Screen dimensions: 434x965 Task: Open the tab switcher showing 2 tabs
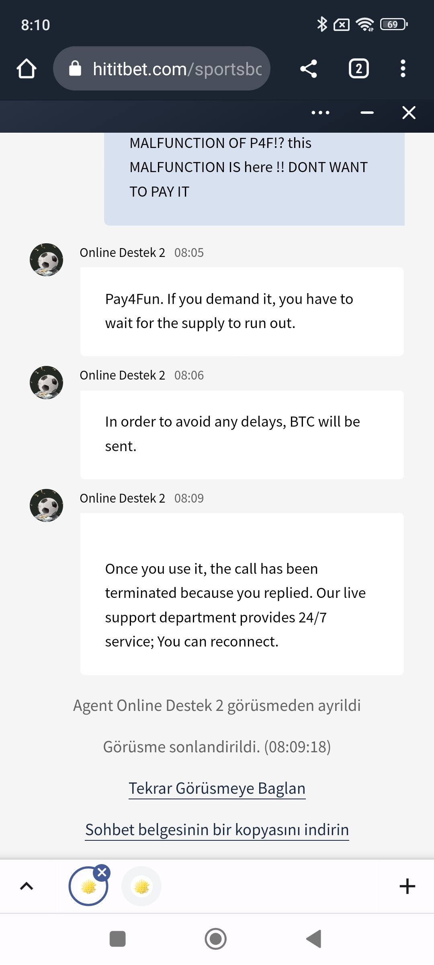tap(358, 68)
